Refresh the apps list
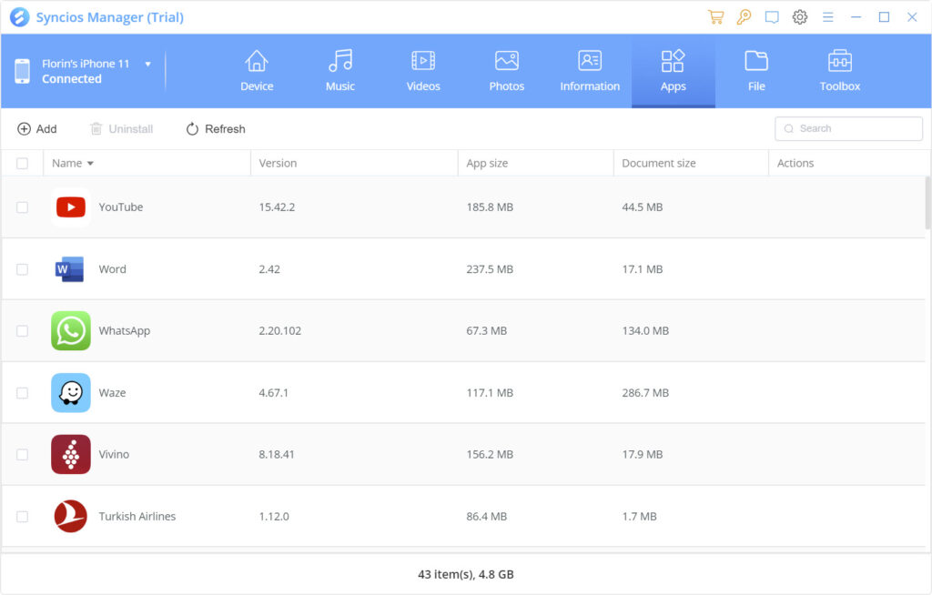This screenshot has width=932, height=595. 215,129
